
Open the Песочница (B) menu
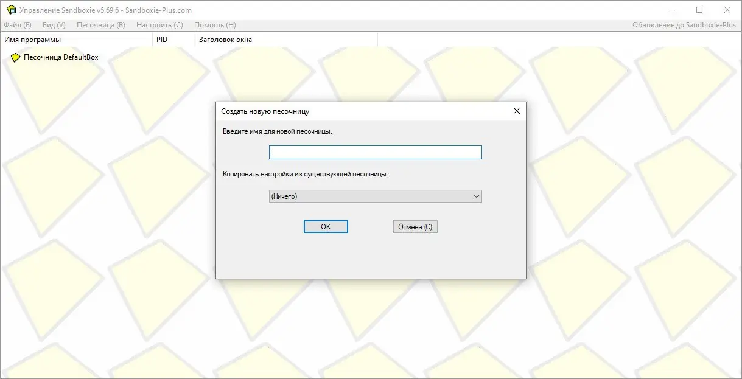[x=101, y=25]
